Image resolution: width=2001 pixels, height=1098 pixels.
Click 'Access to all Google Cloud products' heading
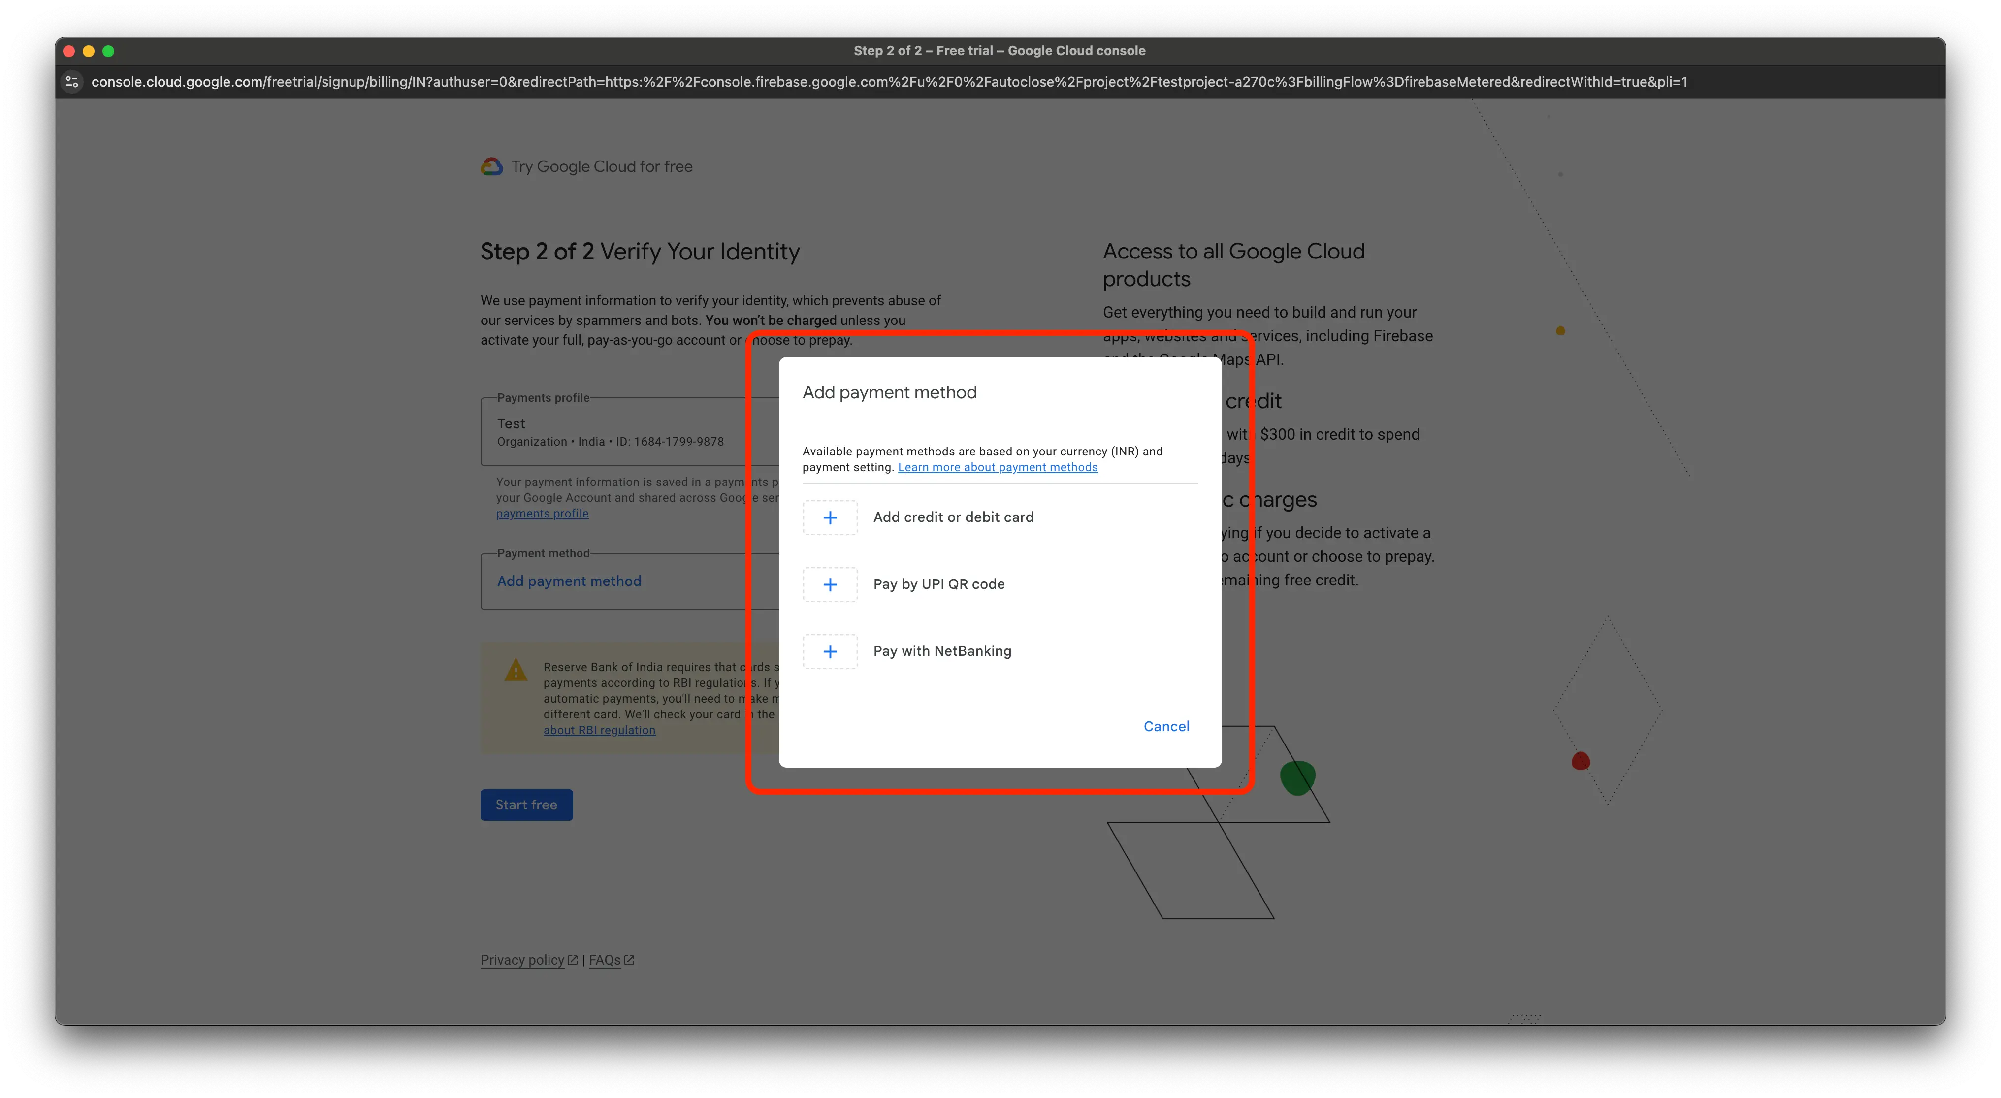pyautogui.click(x=1233, y=265)
